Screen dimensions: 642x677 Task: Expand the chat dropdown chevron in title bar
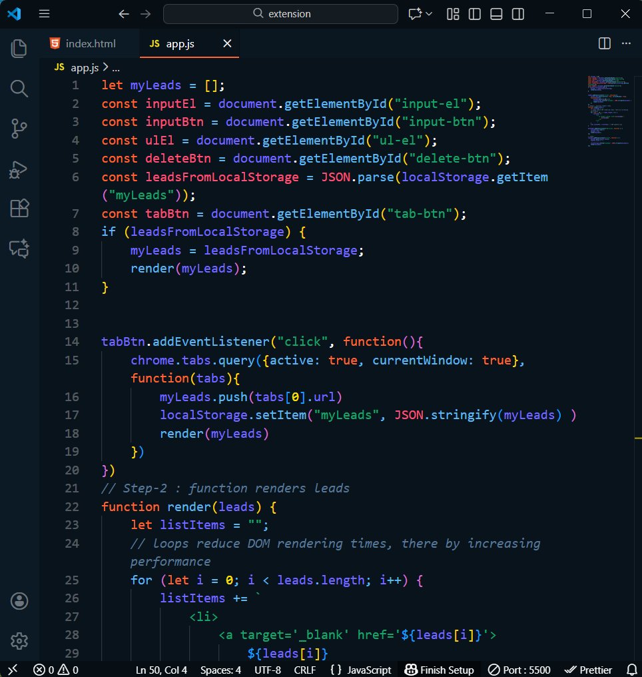(x=429, y=14)
